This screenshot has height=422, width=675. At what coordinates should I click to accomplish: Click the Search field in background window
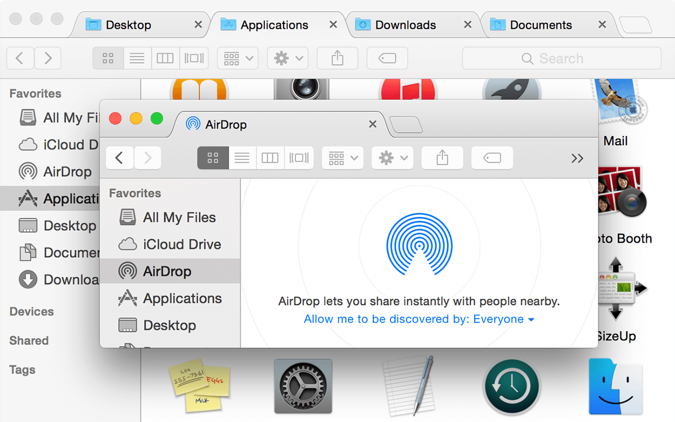(x=561, y=58)
